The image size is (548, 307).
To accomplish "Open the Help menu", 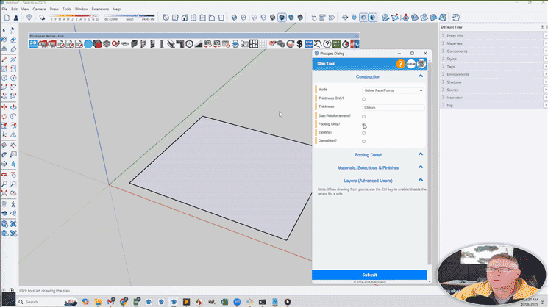I will point(117,9).
